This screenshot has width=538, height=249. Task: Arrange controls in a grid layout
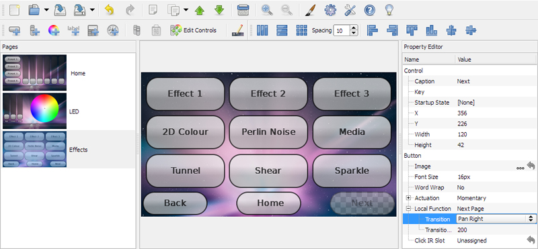click(x=301, y=30)
